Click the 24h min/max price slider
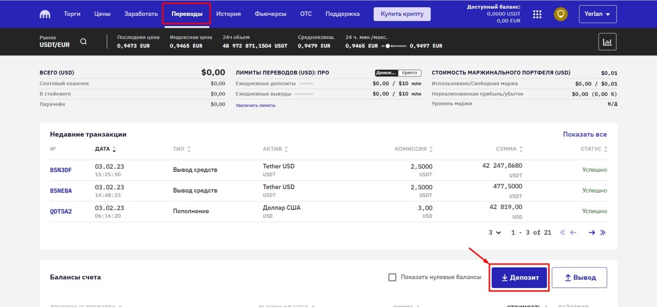The height and width of the screenshot is (307, 657). point(394,46)
